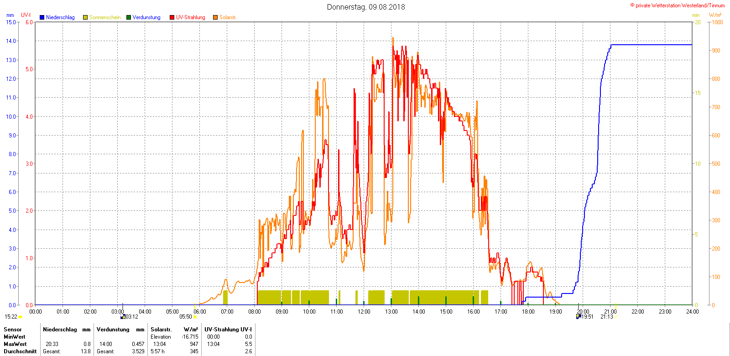Click the yellow 20 value on the min axis

[x=698, y=22]
